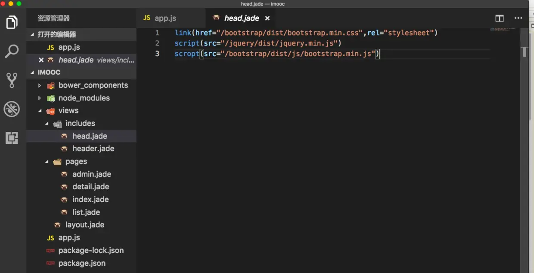Close head.jade in open editors list
The width and height of the screenshot is (534, 273).
pos(41,60)
